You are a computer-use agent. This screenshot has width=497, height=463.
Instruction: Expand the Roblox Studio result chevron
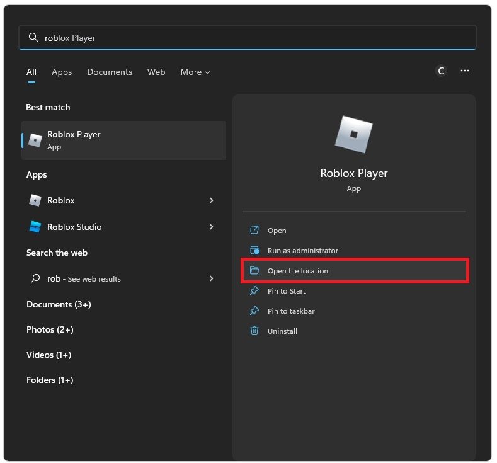(211, 227)
